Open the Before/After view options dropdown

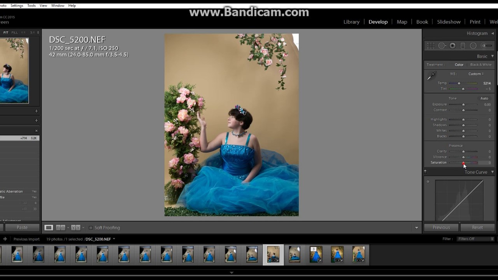[x=83, y=227]
